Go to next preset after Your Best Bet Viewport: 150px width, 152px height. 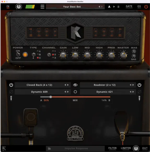tap(102, 7)
